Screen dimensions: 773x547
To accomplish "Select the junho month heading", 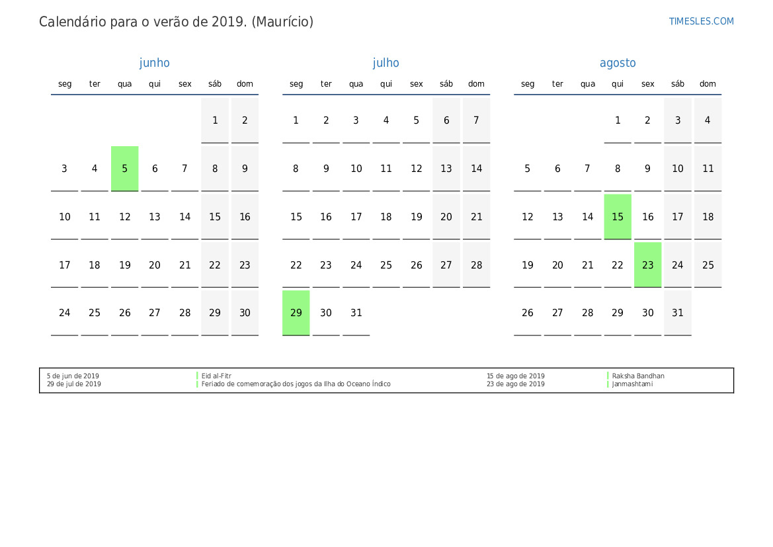I will 154,63.
